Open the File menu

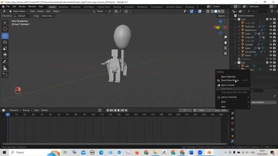(x=8, y=6)
